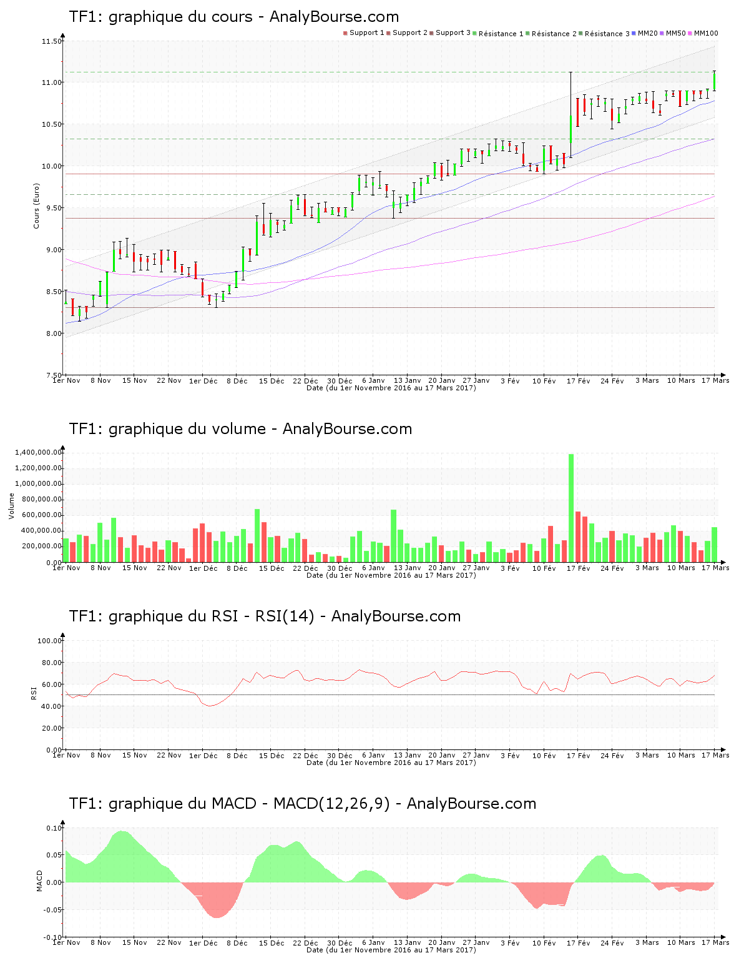Screen dimensions: 749x968
Task: Click '400,000.00' on the volume axis
Action: 43,530
